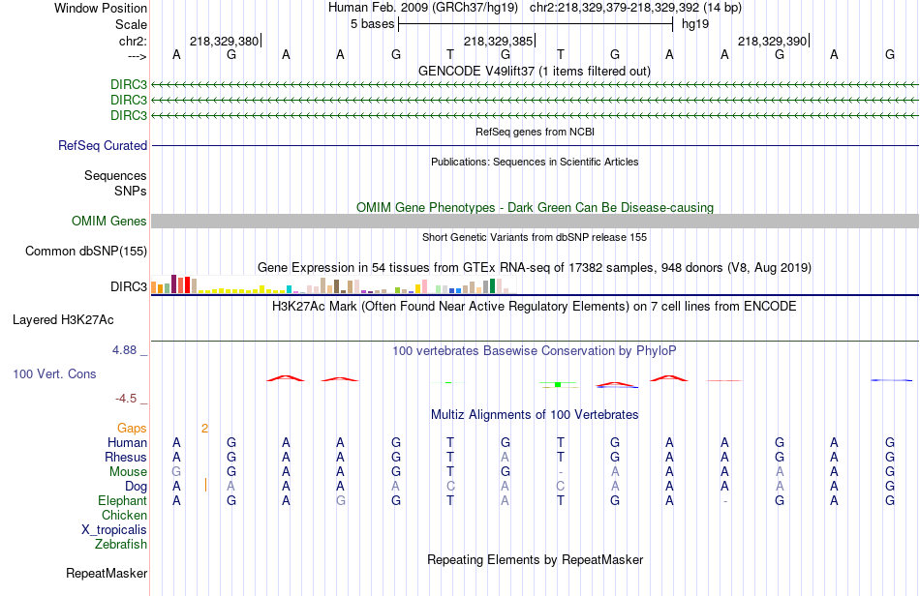Click the green PhyloP block under T
920x596 pixels.
click(558, 384)
